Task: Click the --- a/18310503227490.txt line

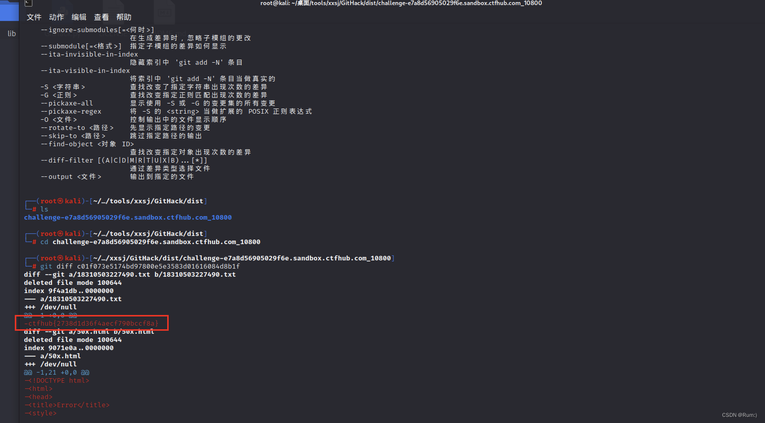Action: click(73, 299)
